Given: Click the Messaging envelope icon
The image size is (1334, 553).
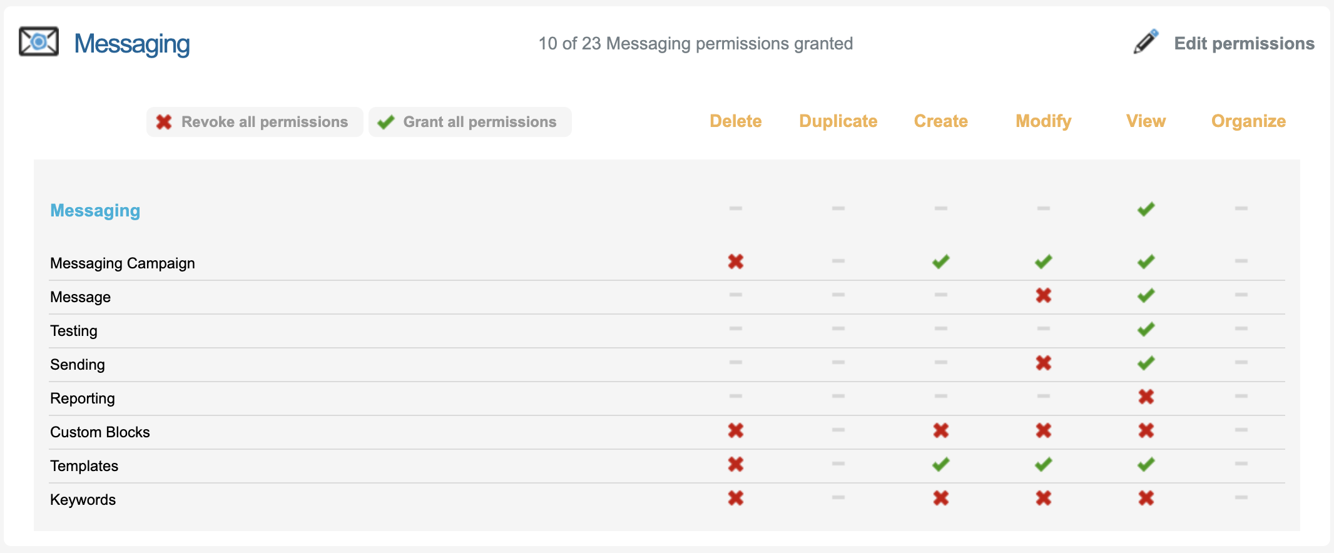Looking at the screenshot, I should coord(39,42).
